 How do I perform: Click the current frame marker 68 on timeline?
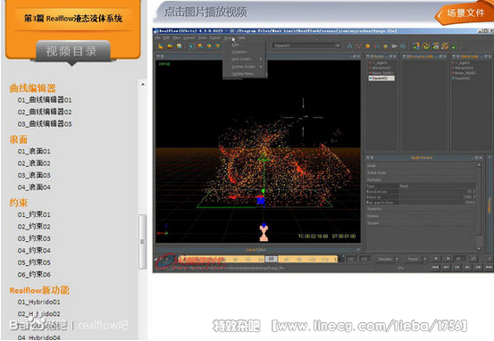point(272,259)
